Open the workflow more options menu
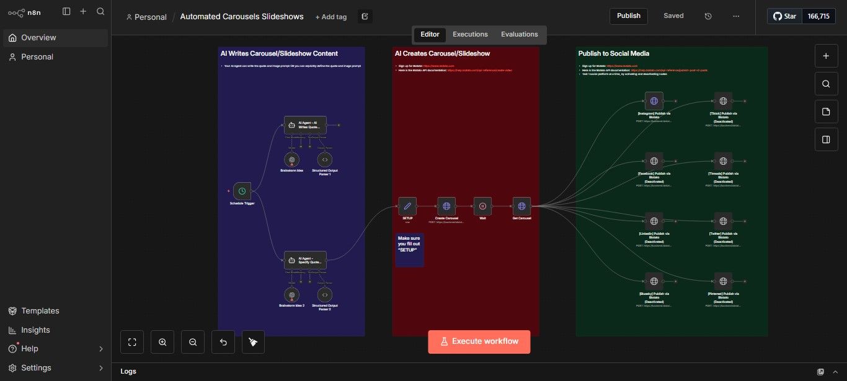The height and width of the screenshot is (381, 847). pyautogui.click(x=736, y=16)
